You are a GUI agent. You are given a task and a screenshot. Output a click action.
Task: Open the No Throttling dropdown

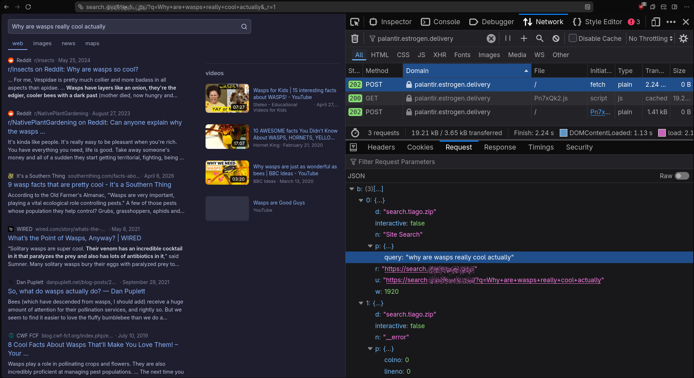651,39
